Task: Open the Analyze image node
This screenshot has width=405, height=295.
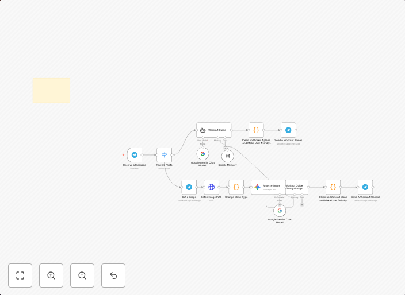Action: pos(268,187)
